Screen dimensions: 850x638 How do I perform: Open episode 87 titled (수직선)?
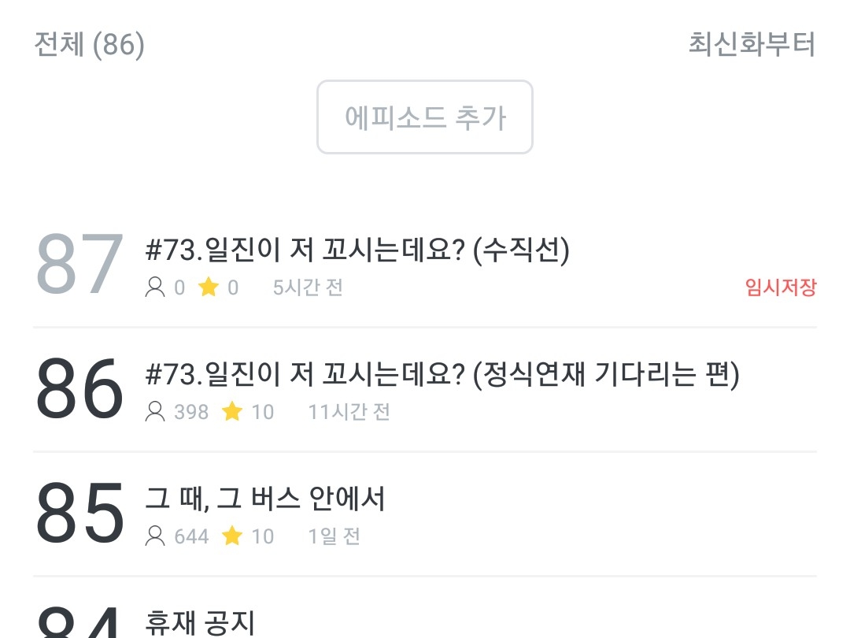(x=357, y=250)
